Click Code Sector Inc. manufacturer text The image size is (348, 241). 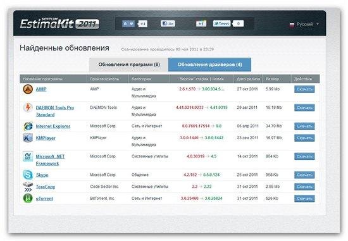pos(104,187)
